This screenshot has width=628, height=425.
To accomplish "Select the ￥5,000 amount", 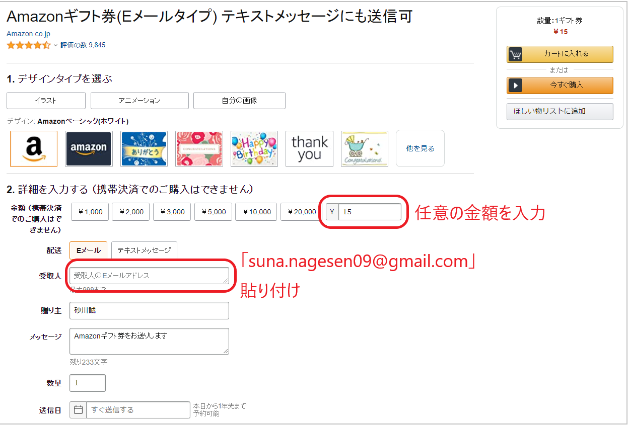I will (x=214, y=212).
